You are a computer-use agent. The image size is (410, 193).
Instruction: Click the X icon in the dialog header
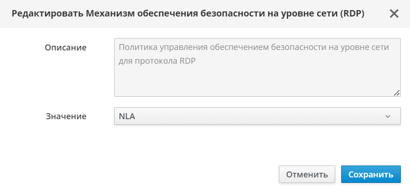click(394, 14)
